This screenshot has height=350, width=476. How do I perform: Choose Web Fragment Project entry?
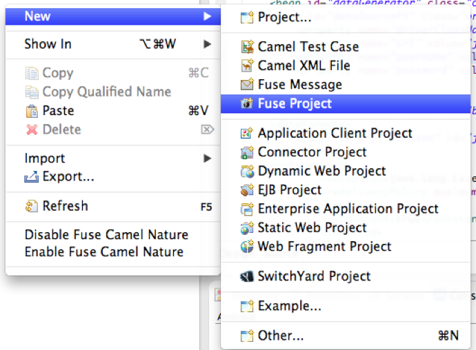coord(346,247)
